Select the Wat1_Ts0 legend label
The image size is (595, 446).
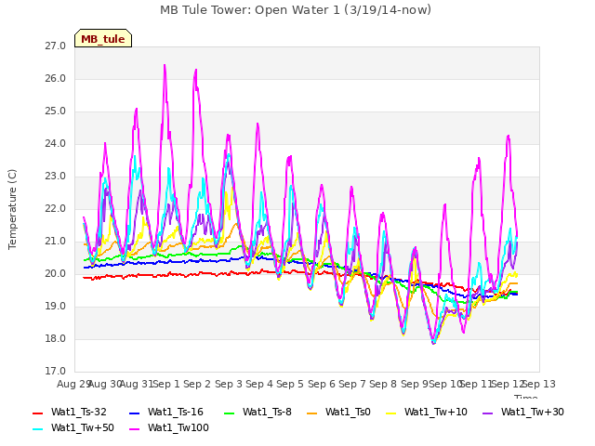[348, 412]
